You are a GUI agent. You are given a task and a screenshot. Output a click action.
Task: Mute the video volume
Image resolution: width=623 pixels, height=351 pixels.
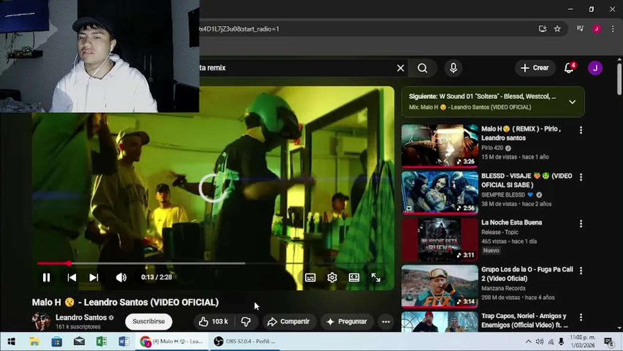tap(121, 277)
